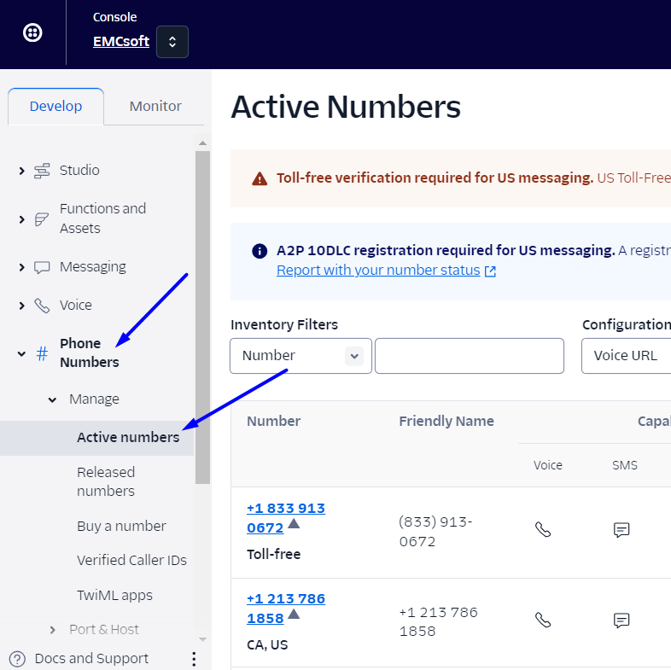Screen dimensions: 671x670
Task: Click the Functions and Assets icon
Action: [x=42, y=219]
